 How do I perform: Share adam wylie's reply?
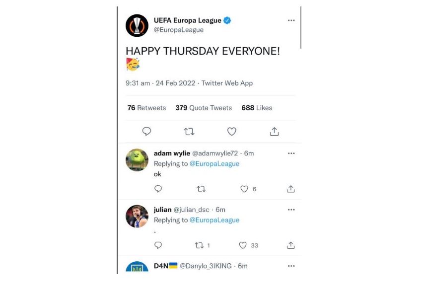pos(290,189)
